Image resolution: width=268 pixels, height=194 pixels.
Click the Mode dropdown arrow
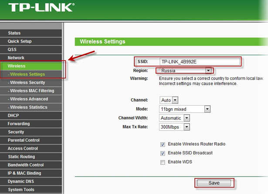pos(207,109)
